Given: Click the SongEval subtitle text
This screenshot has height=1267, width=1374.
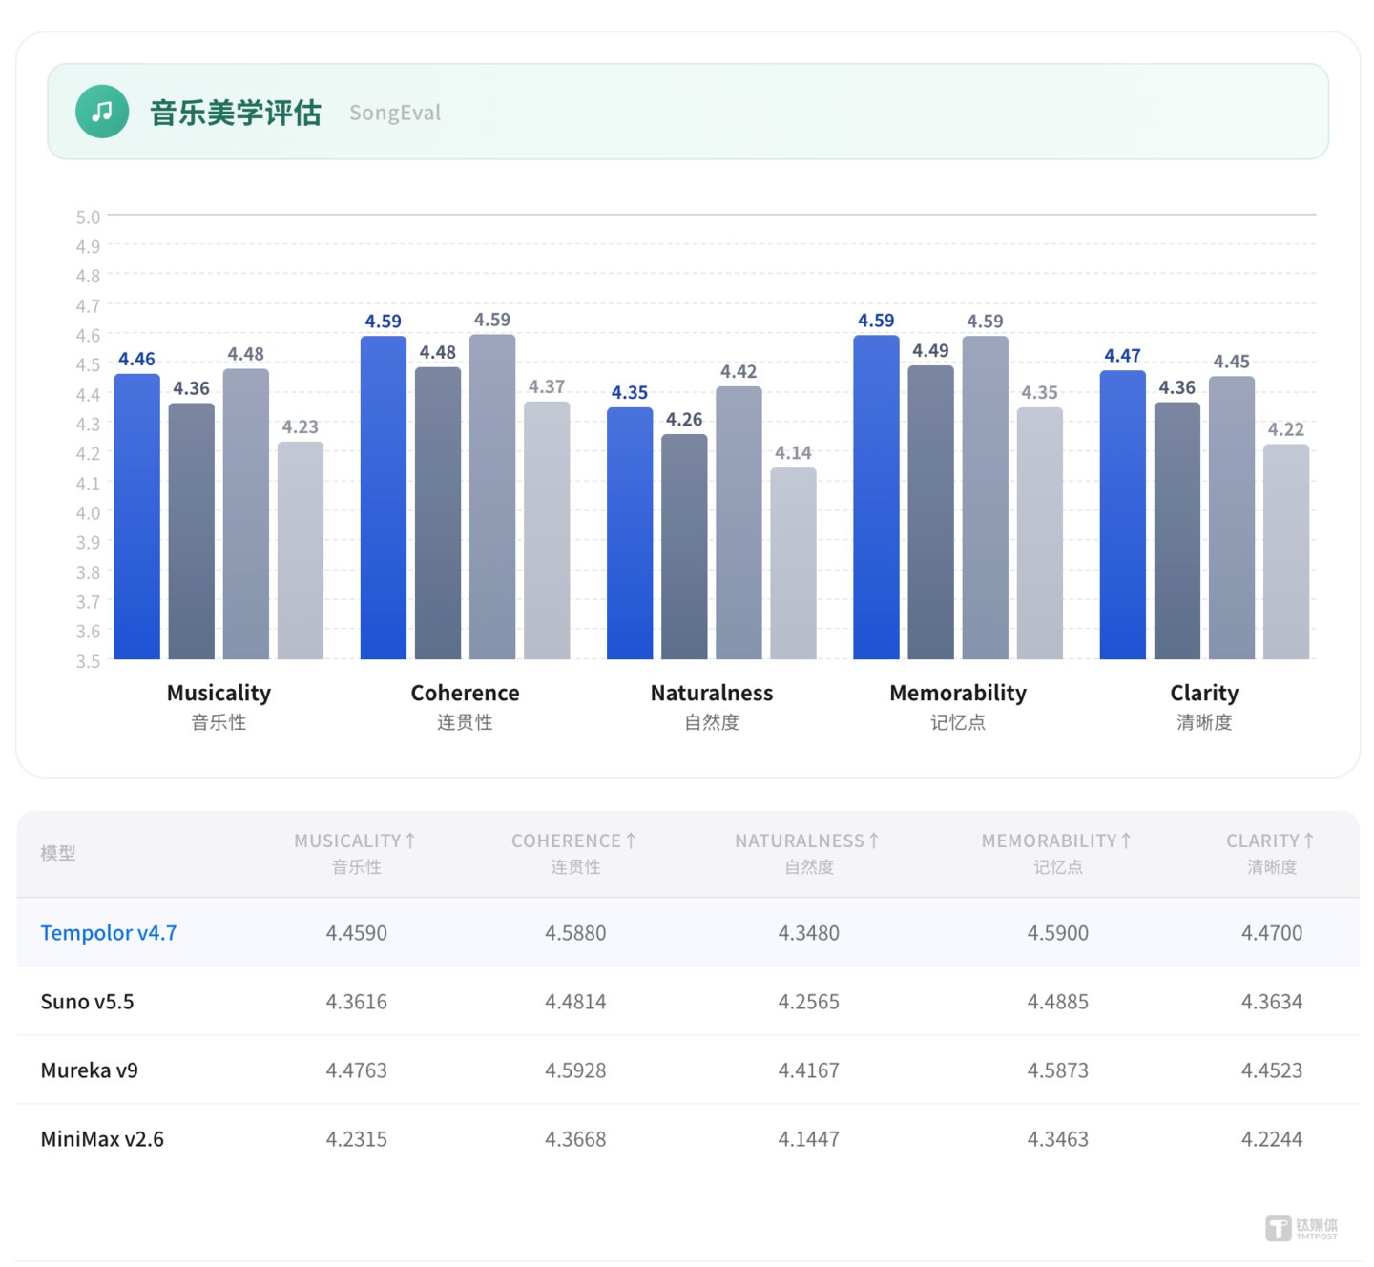Looking at the screenshot, I should pos(395,113).
